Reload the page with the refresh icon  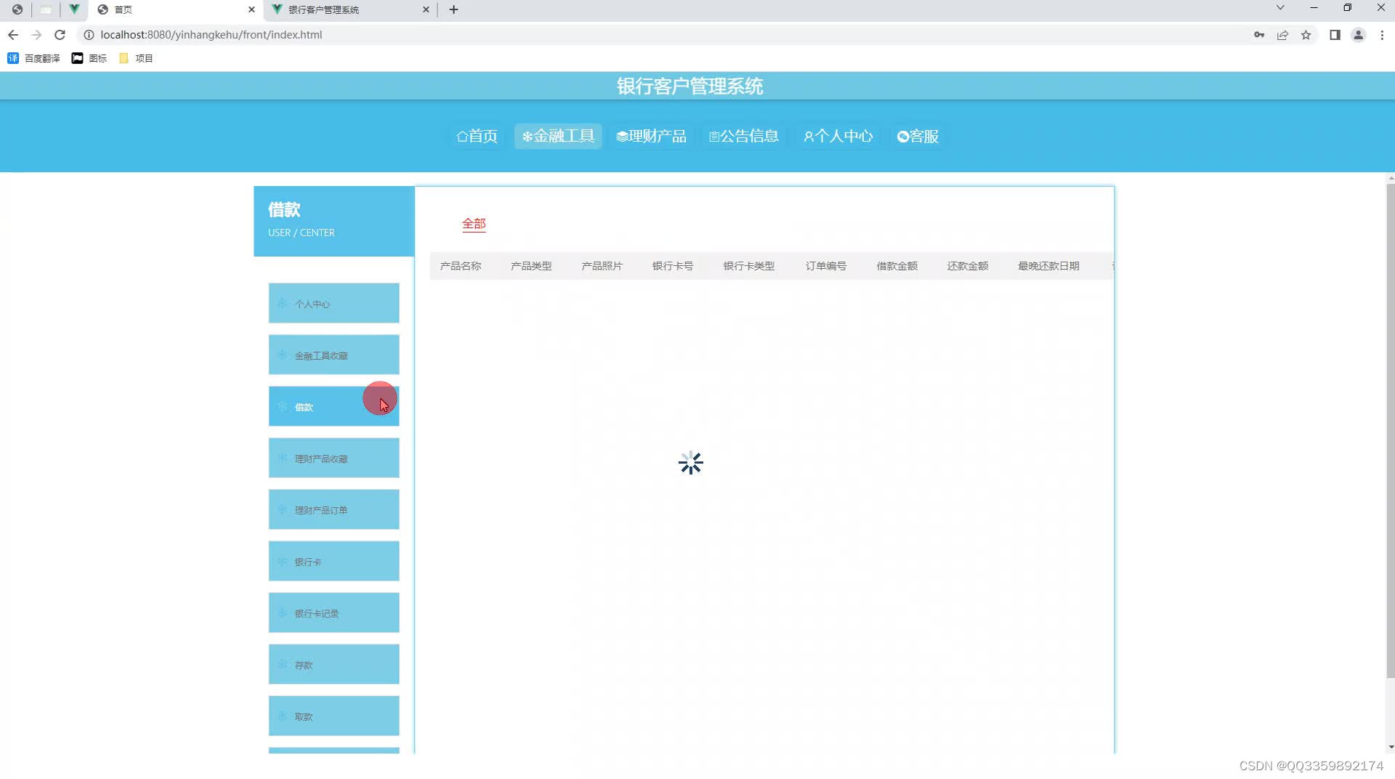pos(60,35)
